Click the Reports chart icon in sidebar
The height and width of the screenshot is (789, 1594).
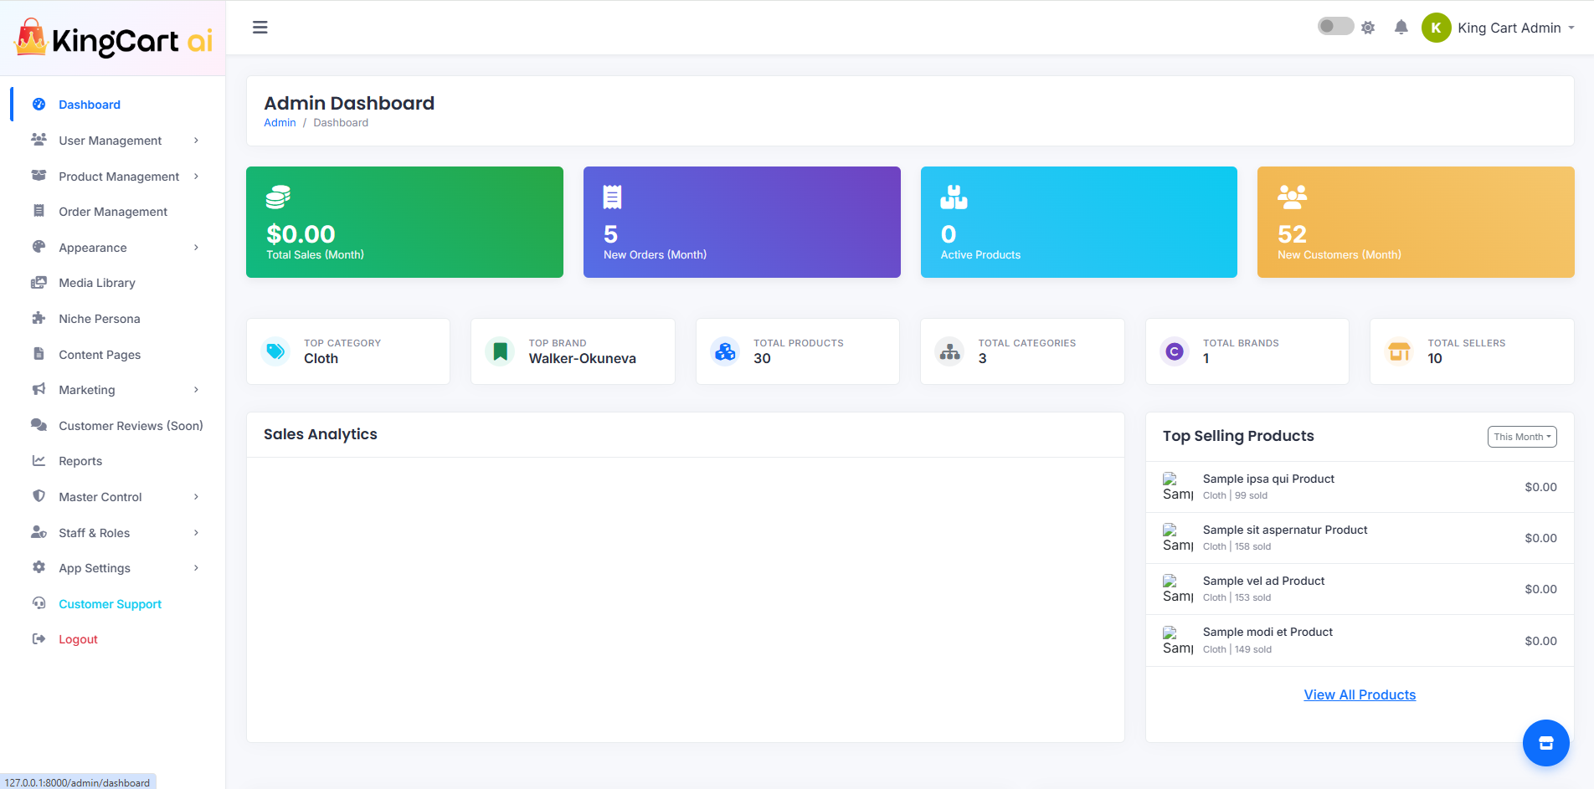tap(39, 461)
